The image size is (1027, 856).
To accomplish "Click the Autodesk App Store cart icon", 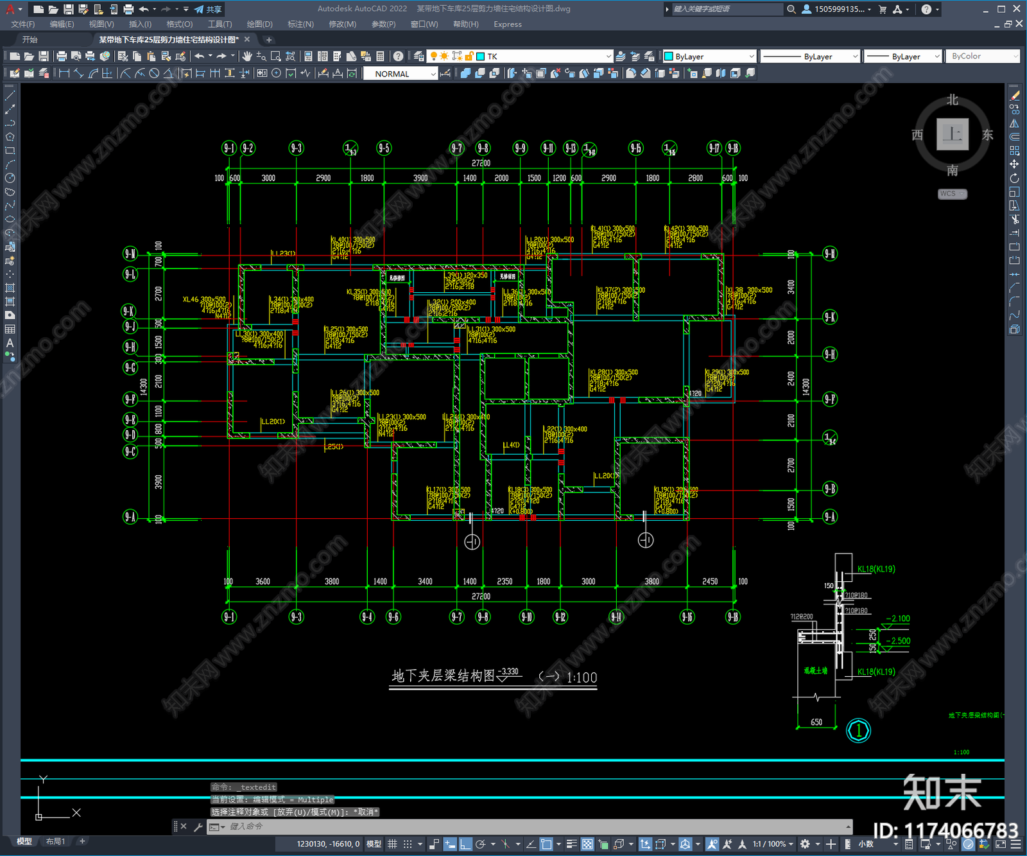I will tap(883, 9).
